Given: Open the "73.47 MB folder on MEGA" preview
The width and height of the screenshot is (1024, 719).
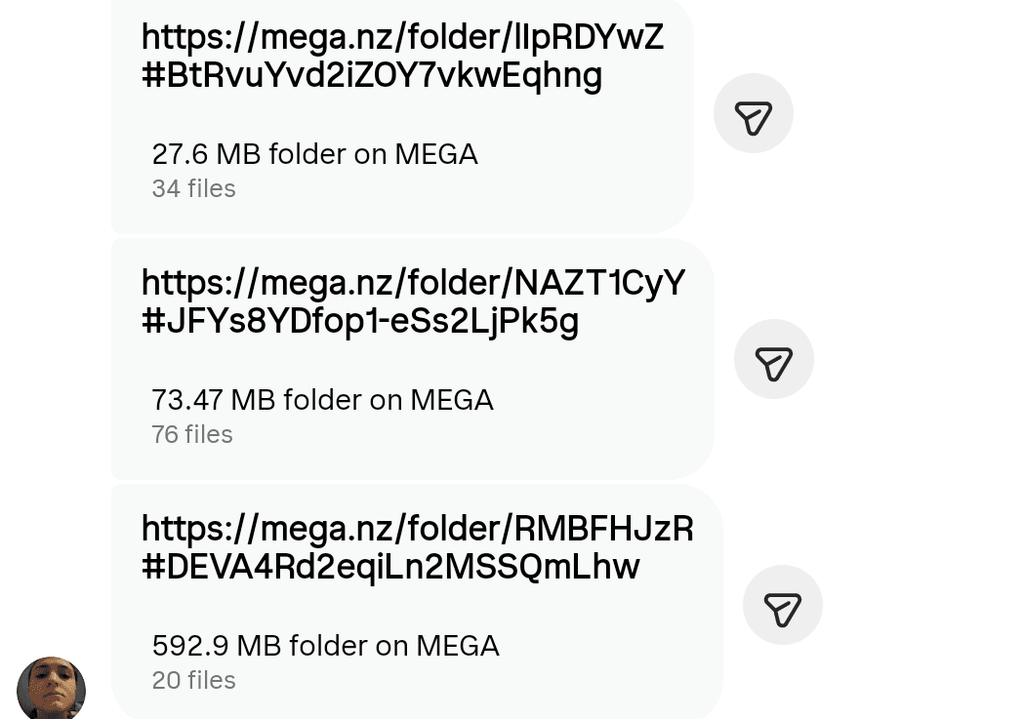Looking at the screenshot, I should 322,401.
